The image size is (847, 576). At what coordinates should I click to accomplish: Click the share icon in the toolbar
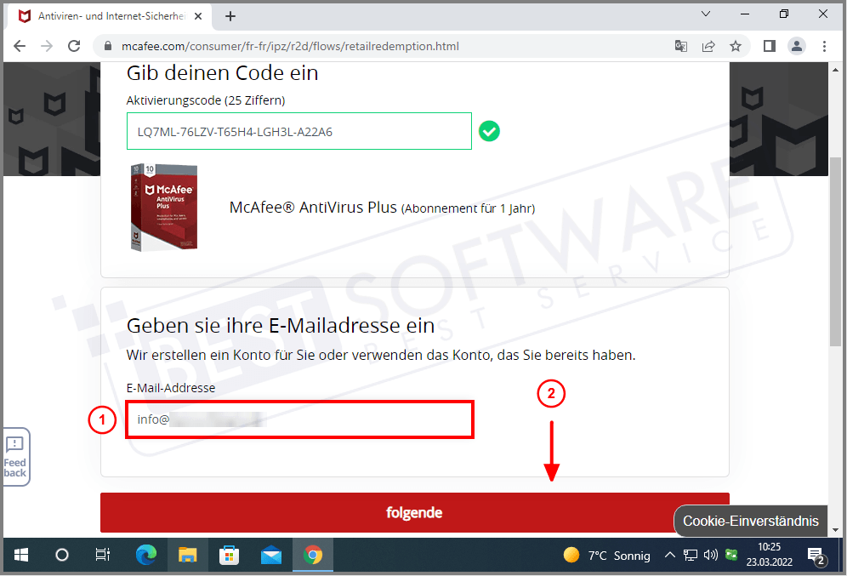708,46
